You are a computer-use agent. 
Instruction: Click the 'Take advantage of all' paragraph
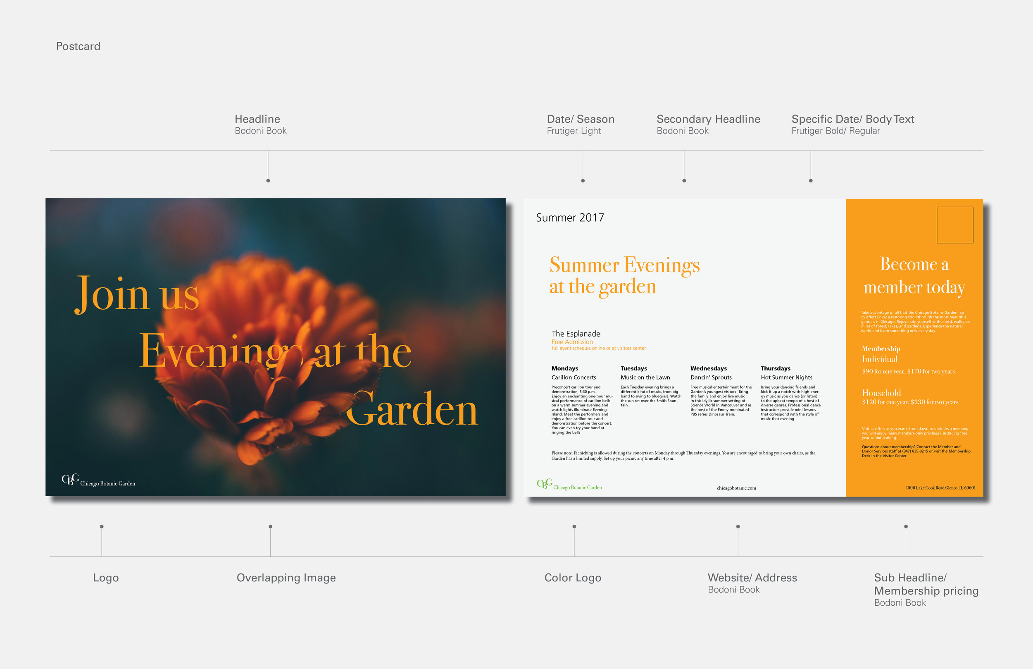click(x=916, y=321)
